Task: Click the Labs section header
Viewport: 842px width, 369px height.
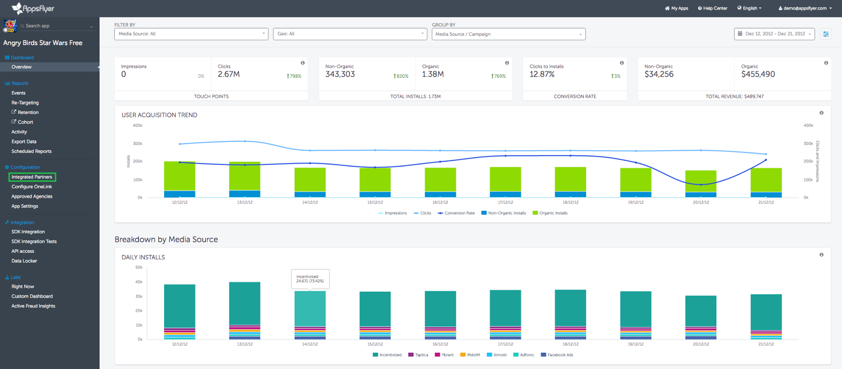Action: pyautogui.click(x=13, y=277)
